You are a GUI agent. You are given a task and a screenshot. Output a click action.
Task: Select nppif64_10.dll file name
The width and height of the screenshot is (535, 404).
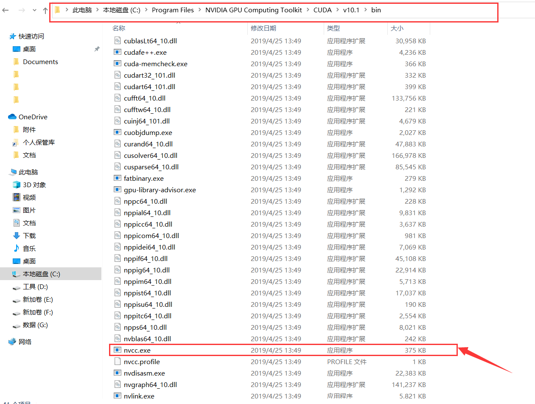[146, 258]
